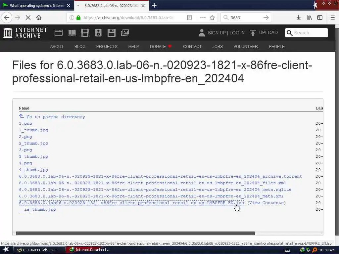The height and width of the screenshot is (254, 339).
Task: Click the forward navigation arrow
Action: point(18,18)
